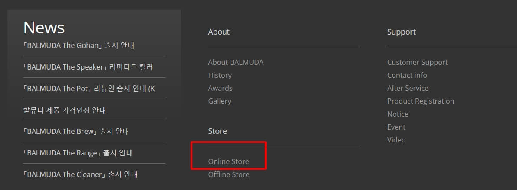Viewport: 517px width, 190px height.
Task: Open BALMUDA The Speaker limited color news
Action: coord(88,67)
